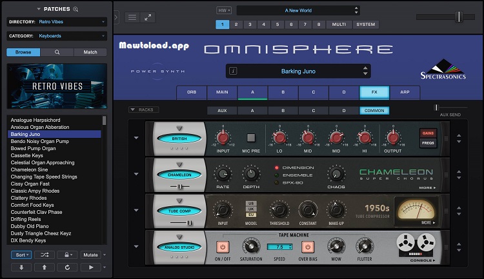
Task: Open CONSOLE view on Tape Machine
Action: pos(423,260)
